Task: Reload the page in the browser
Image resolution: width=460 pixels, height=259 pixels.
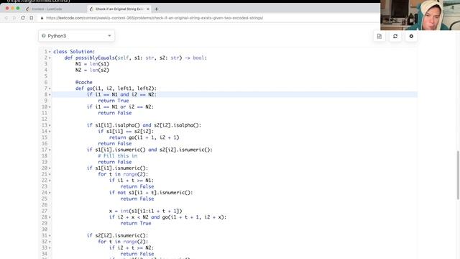Action: coord(23,18)
